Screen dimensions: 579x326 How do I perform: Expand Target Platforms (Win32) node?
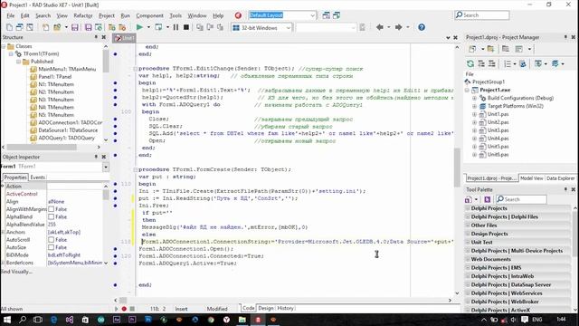pos(474,107)
